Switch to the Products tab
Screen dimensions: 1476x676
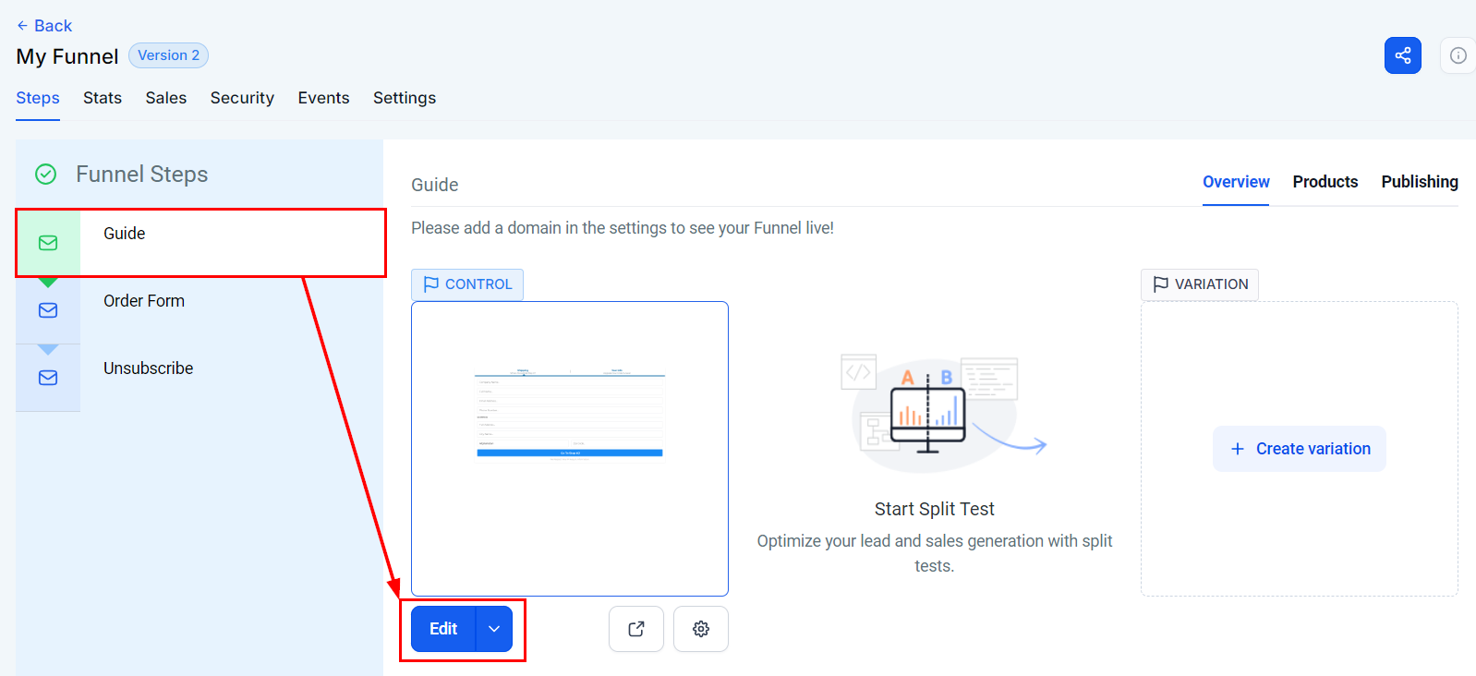(1325, 182)
